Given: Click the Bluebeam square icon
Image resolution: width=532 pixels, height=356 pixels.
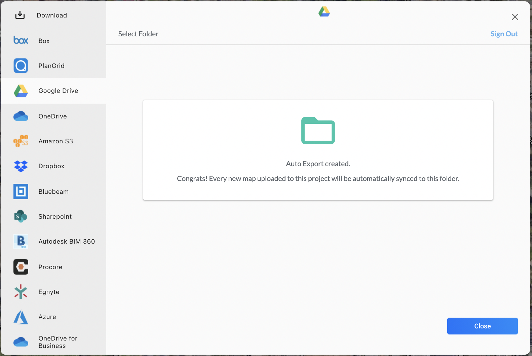Looking at the screenshot, I should (x=21, y=191).
